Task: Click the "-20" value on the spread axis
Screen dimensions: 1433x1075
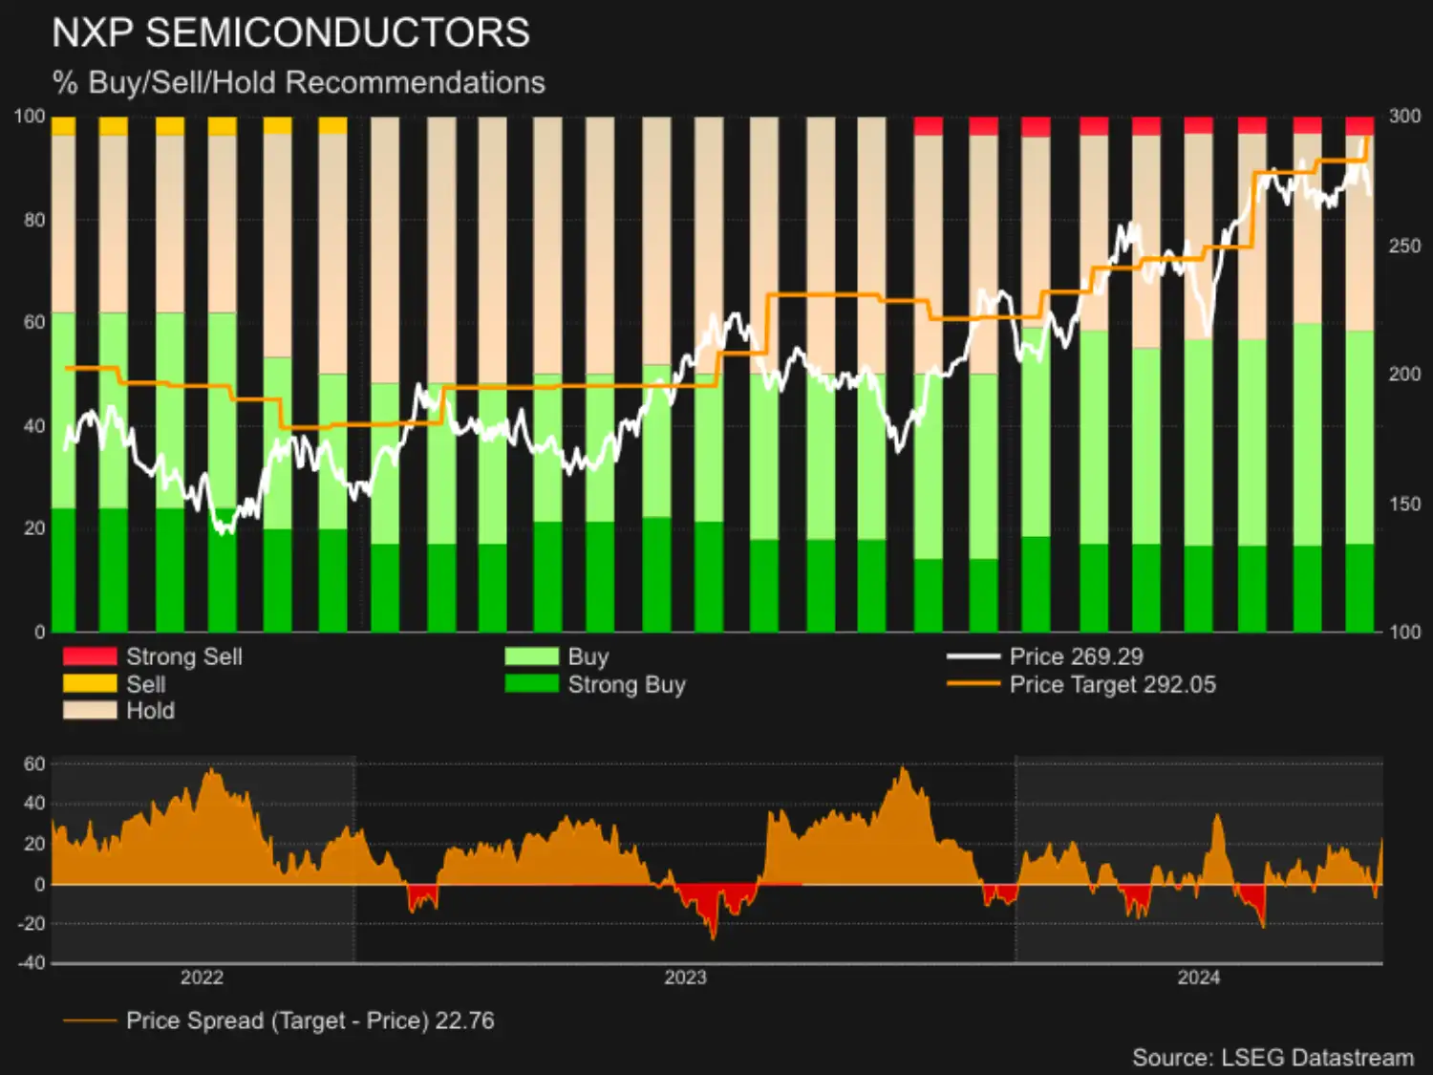Action: tap(32, 923)
